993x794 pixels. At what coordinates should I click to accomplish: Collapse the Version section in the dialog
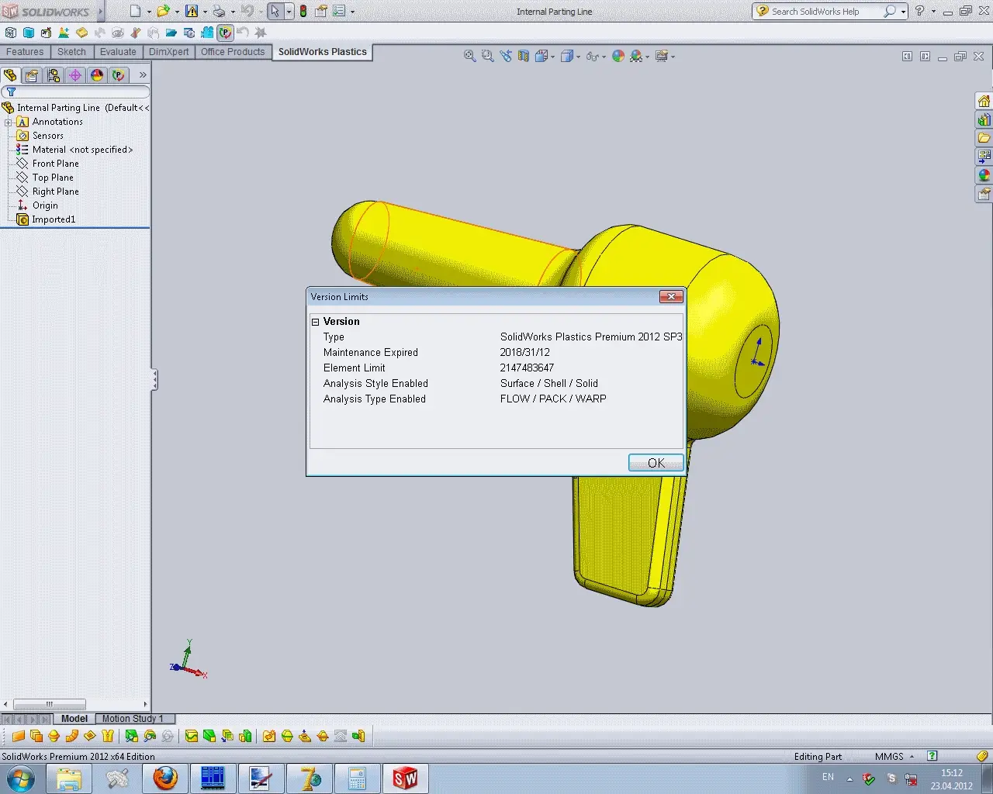(x=315, y=322)
